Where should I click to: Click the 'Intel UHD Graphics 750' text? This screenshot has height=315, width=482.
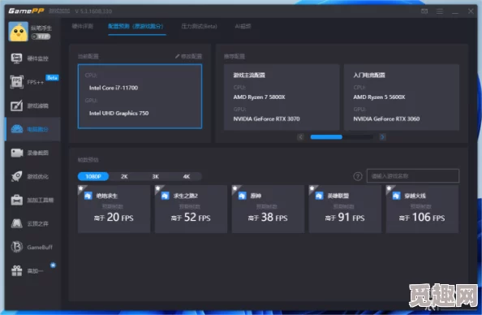click(118, 113)
